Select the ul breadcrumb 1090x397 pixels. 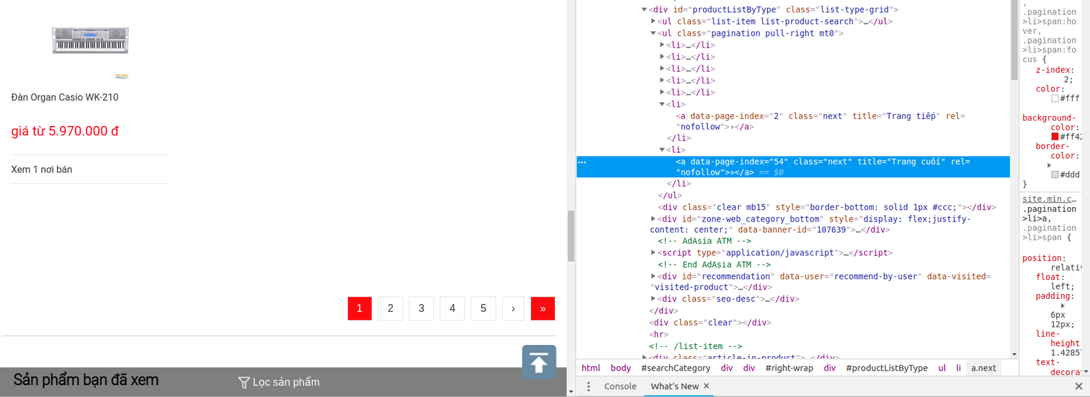[942, 368]
